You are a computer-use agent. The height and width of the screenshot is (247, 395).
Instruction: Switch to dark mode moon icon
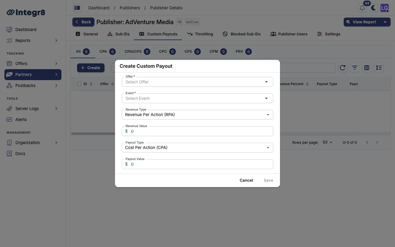tap(374, 8)
